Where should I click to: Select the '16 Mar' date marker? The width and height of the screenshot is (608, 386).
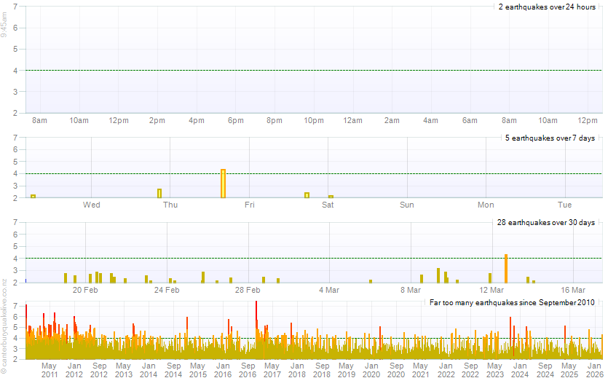pos(573,290)
